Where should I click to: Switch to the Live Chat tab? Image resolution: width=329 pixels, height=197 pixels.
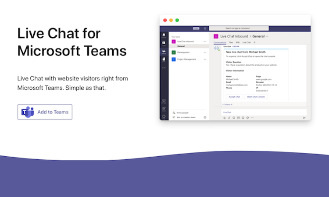247,42
